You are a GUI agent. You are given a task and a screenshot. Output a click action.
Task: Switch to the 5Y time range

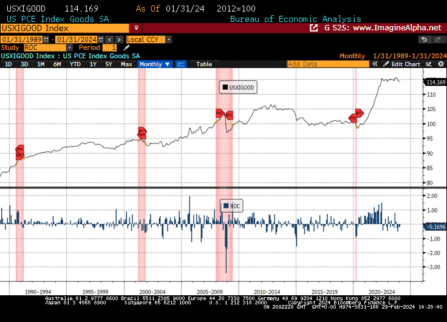click(108, 64)
